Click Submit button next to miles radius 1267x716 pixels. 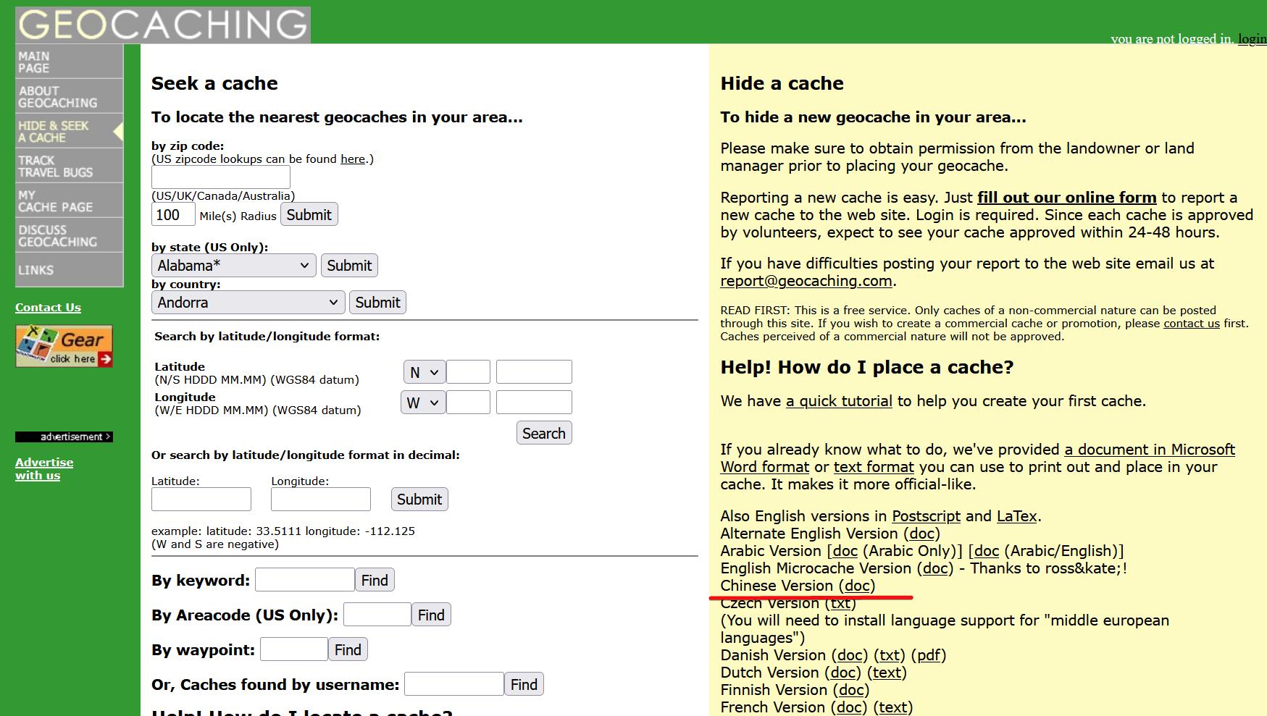coord(309,215)
